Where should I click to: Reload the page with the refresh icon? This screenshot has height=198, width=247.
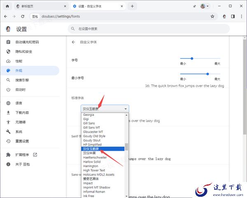23,16
